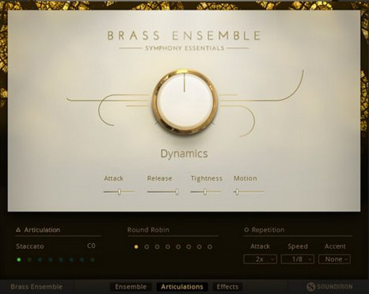This screenshot has width=369, height=294.
Task: Click the Brass Ensemble label in bottom bar
Action: (x=36, y=287)
